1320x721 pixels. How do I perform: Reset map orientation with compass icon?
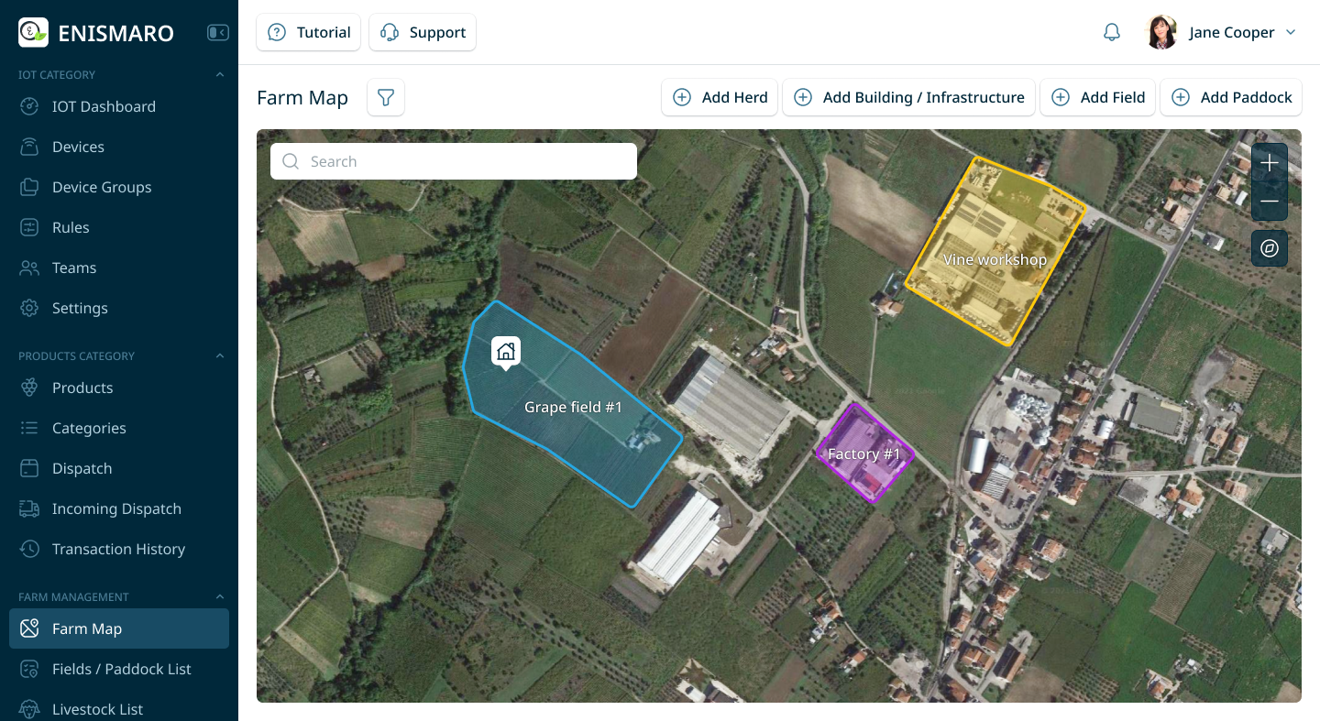point(1269,248)
